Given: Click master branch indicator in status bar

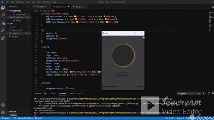Looking at the screenshot, I should coord(6,118).
